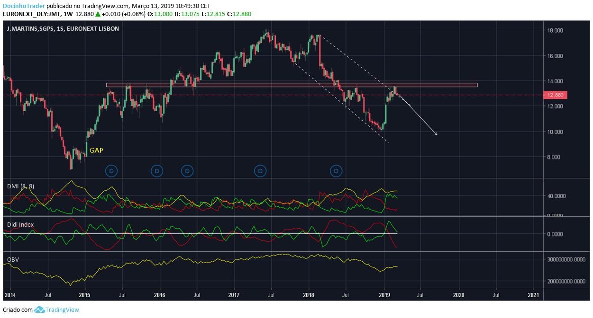This screenshot has width=593, height=318.
Task: Click the yellow GAP text annotation
Action: (x=96, y=150)
